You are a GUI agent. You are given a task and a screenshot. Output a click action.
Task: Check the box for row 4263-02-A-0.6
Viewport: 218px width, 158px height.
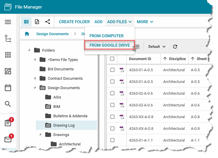coord(112,93)
